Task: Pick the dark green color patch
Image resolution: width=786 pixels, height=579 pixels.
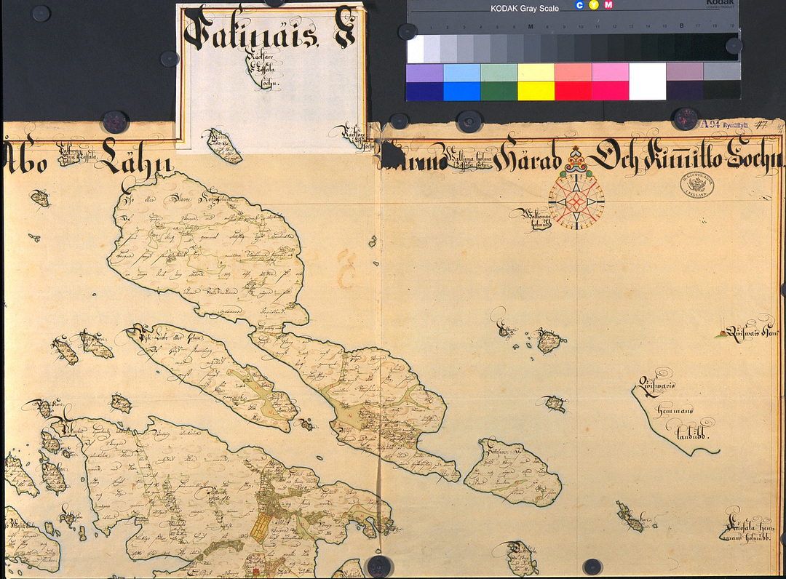Action: pos(499,91)
